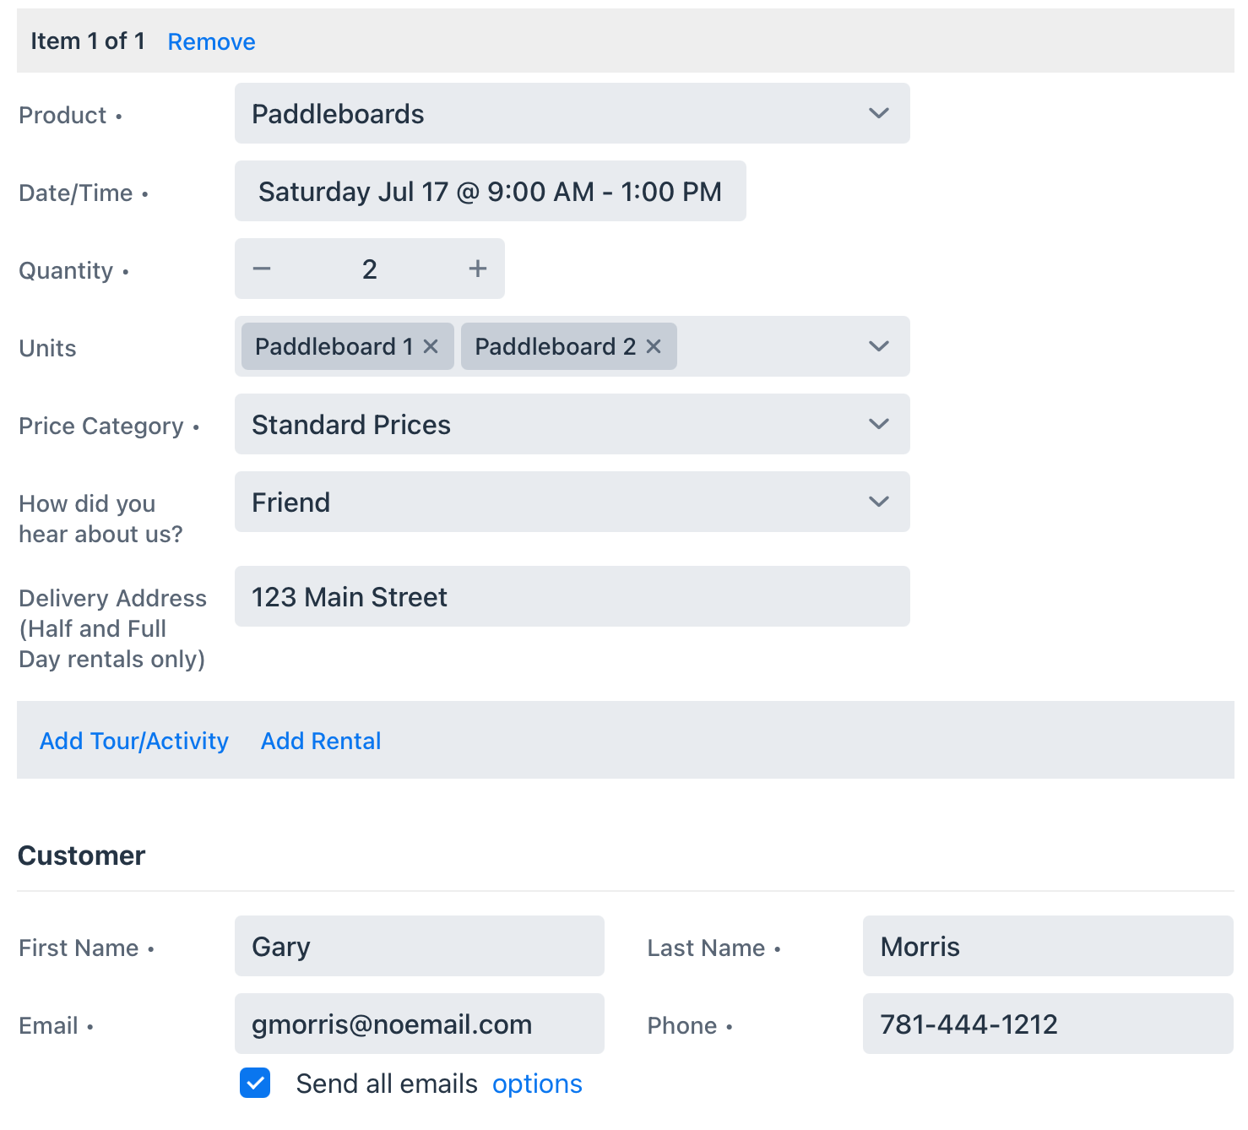Image resolution: width=1248 pixels, height=1130 pixels.
Task: Open the Product dropdown showing Paddleboards
Action: 572,113
